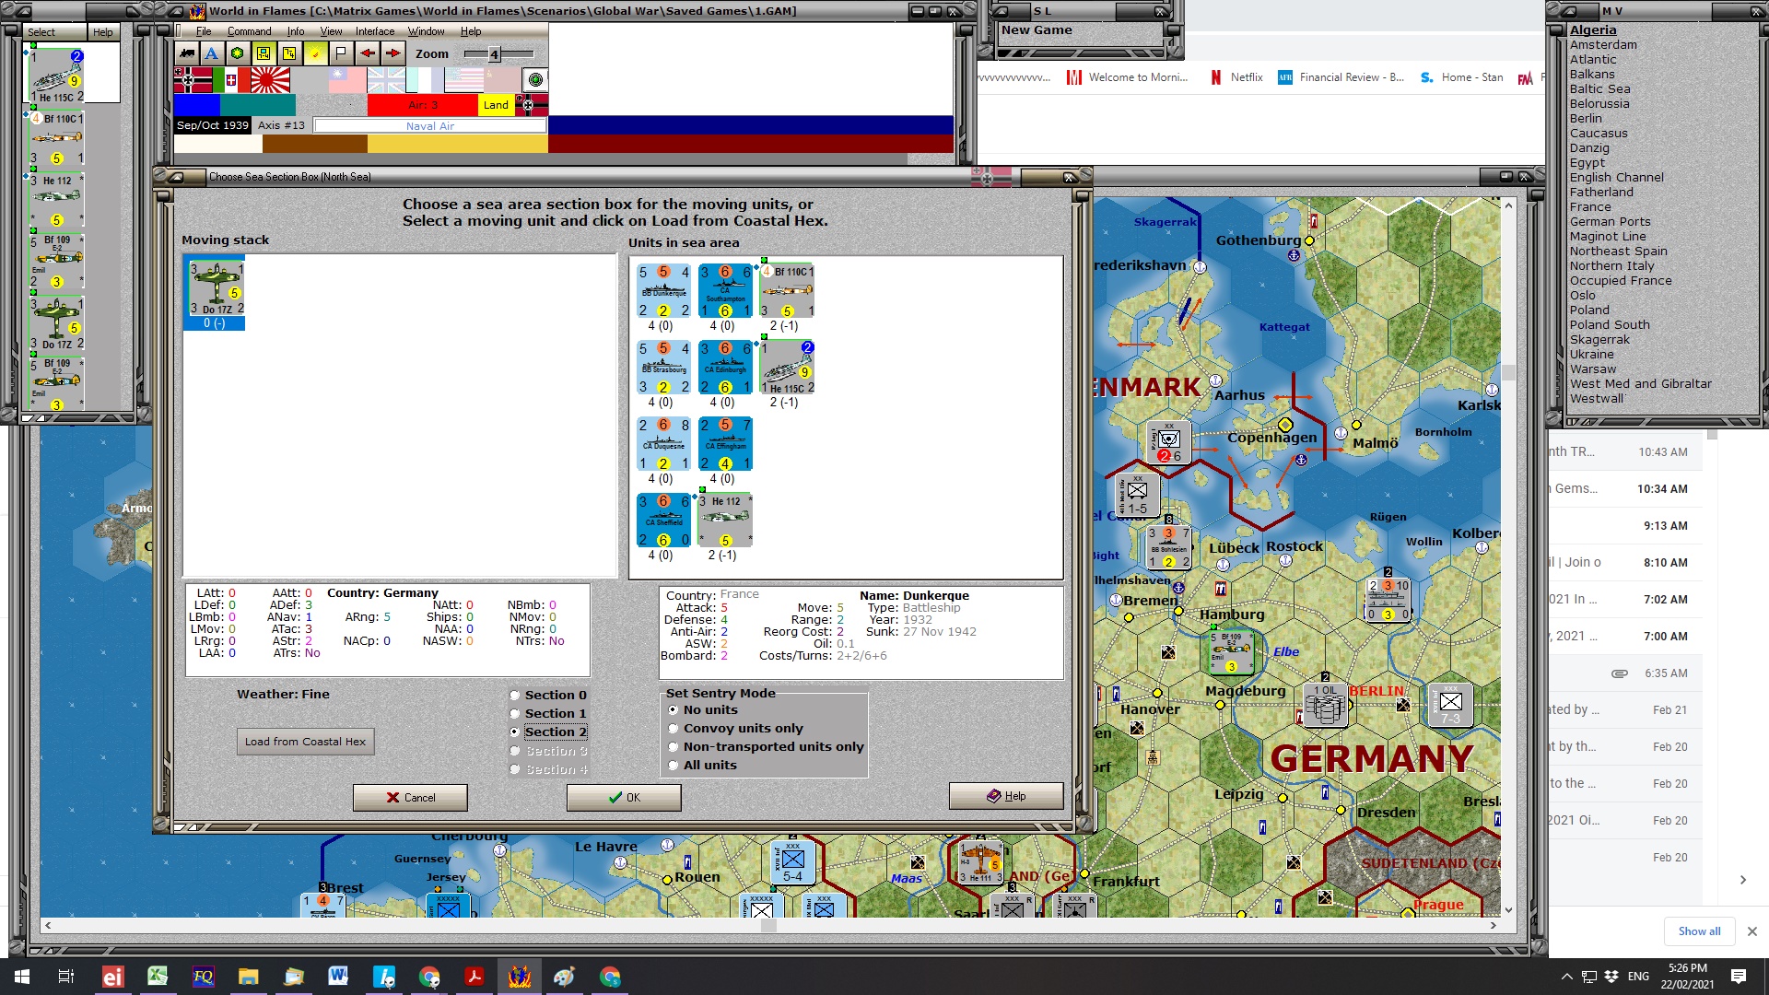Select the Section 1 radio button
This screenshot has height=995, width=1769.
(x=514, y=713)
